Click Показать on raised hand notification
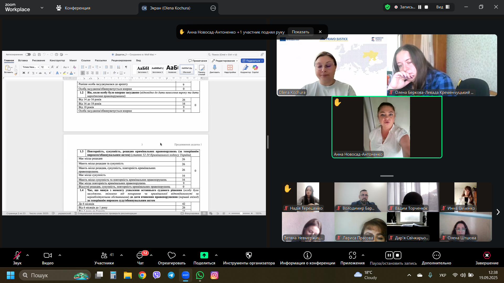504x283 pixels. pos(300,32)
